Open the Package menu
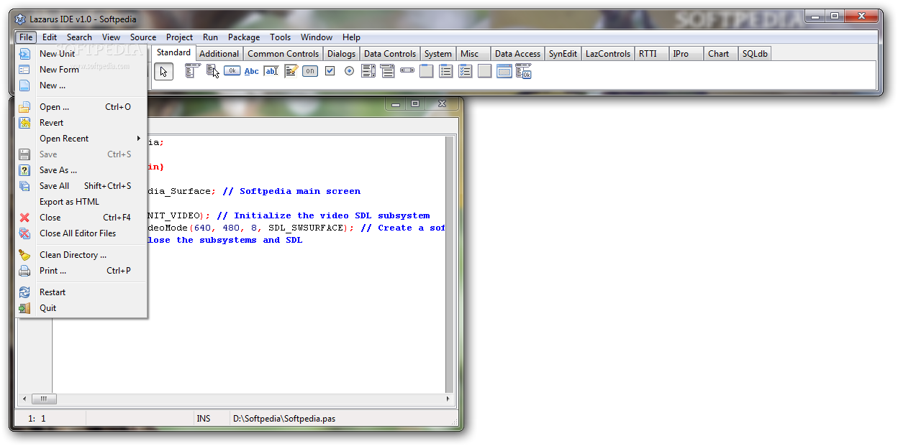Viewport: 898px width, 446px height. point(244,37)
